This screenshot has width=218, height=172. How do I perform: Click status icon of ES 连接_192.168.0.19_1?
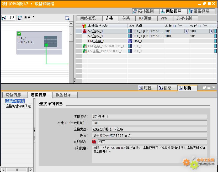click(84, 51)
